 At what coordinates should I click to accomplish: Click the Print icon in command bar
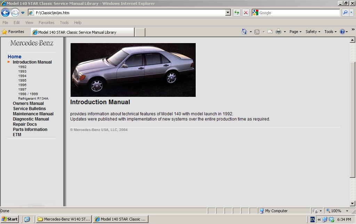(x=278, y=32)
